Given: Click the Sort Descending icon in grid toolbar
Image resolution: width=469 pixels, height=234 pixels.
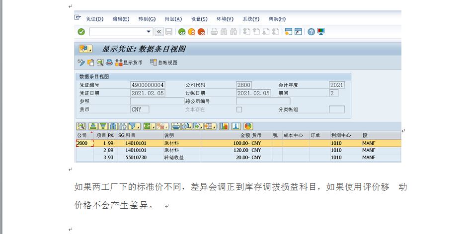Looking at the screenshot, I should 103,126.
